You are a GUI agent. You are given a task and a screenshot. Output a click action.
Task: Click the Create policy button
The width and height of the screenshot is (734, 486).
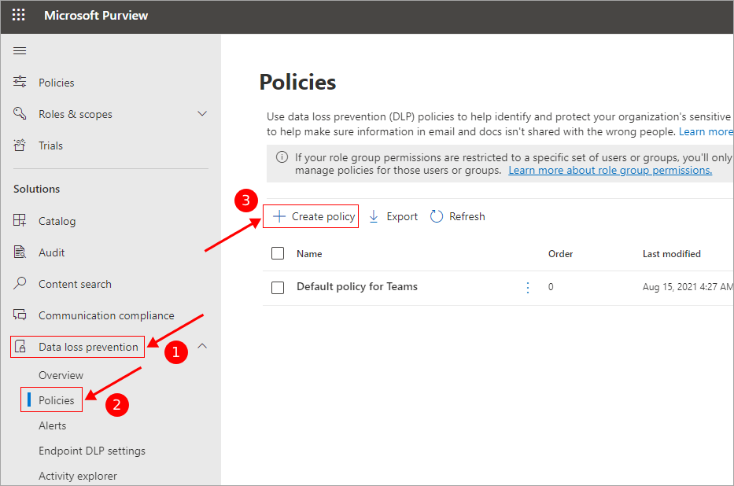point(311,216)
